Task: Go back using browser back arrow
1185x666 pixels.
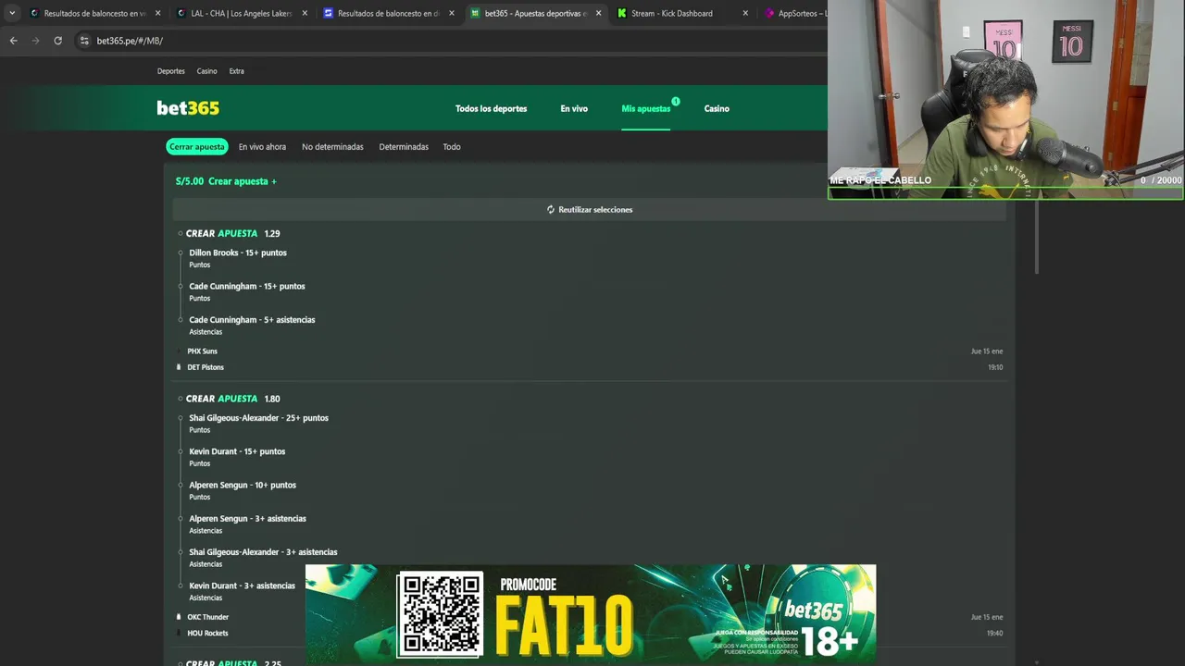Action: (x=13, y=41)
